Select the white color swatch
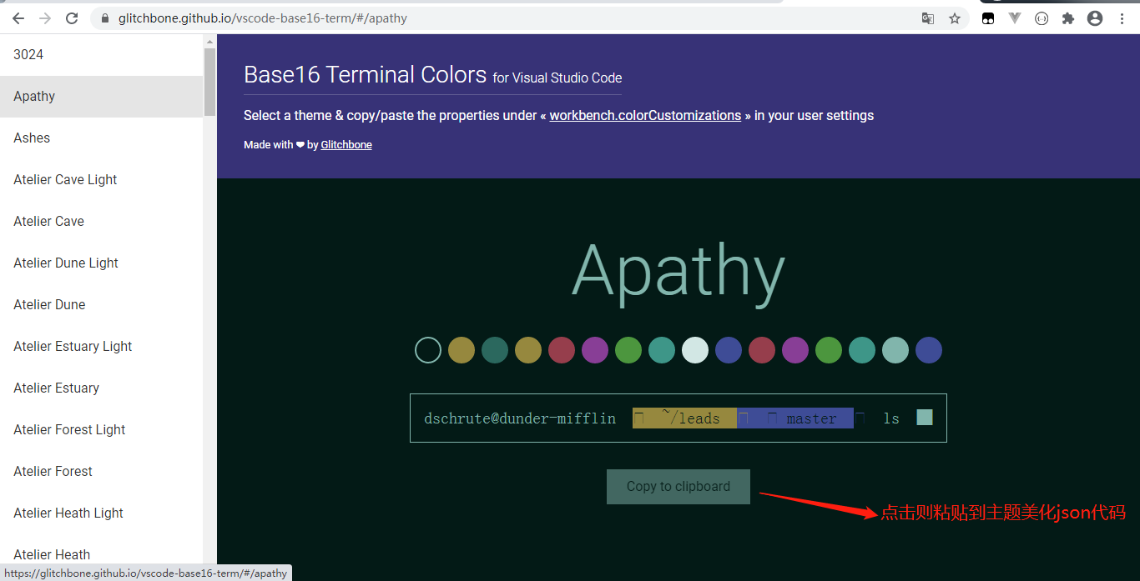This screenshot has width=1140, height=581. pyautogui.click(x=695, y=350)
